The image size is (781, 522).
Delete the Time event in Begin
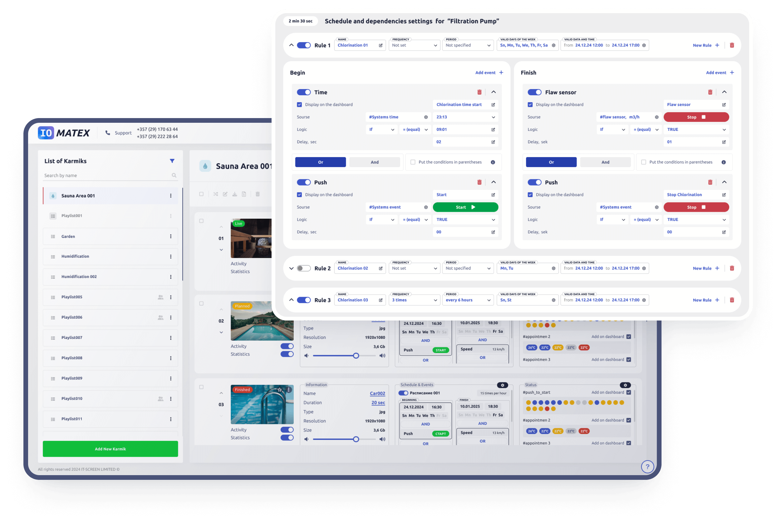(479, 92)
